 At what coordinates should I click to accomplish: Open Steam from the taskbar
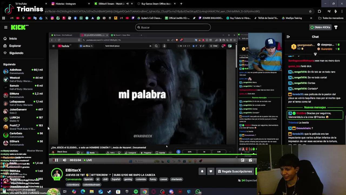(x=109, y=192)
